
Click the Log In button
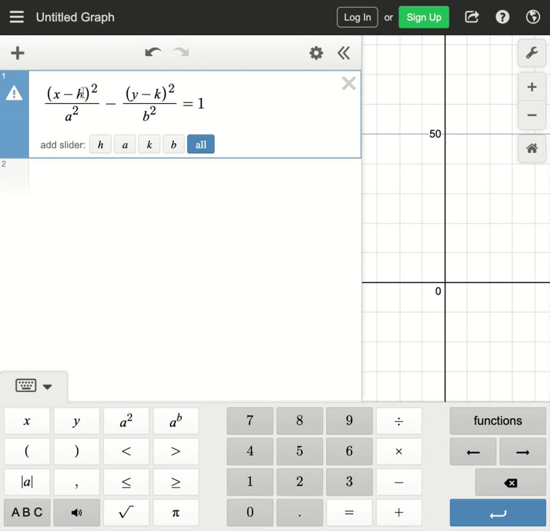point(357,17)
